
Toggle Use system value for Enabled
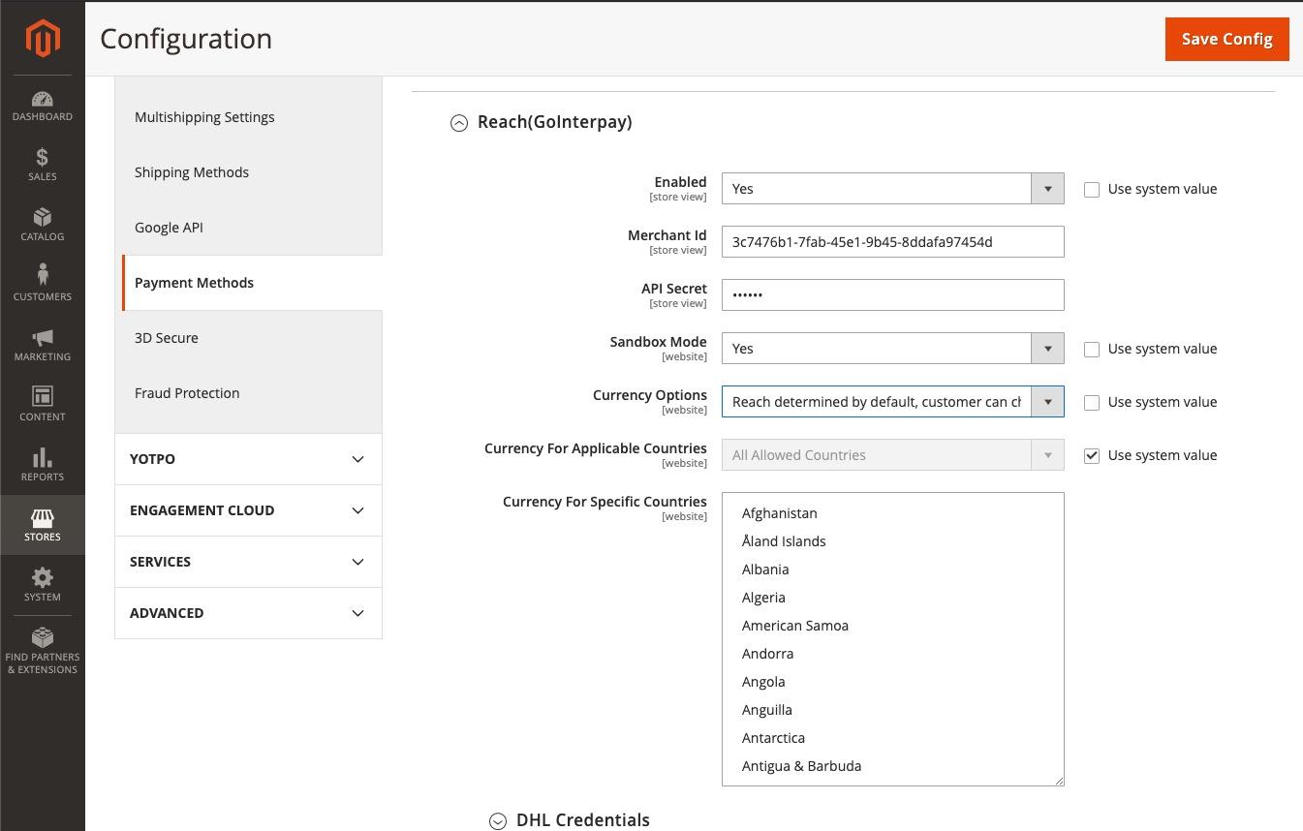tap(1092, 190)
